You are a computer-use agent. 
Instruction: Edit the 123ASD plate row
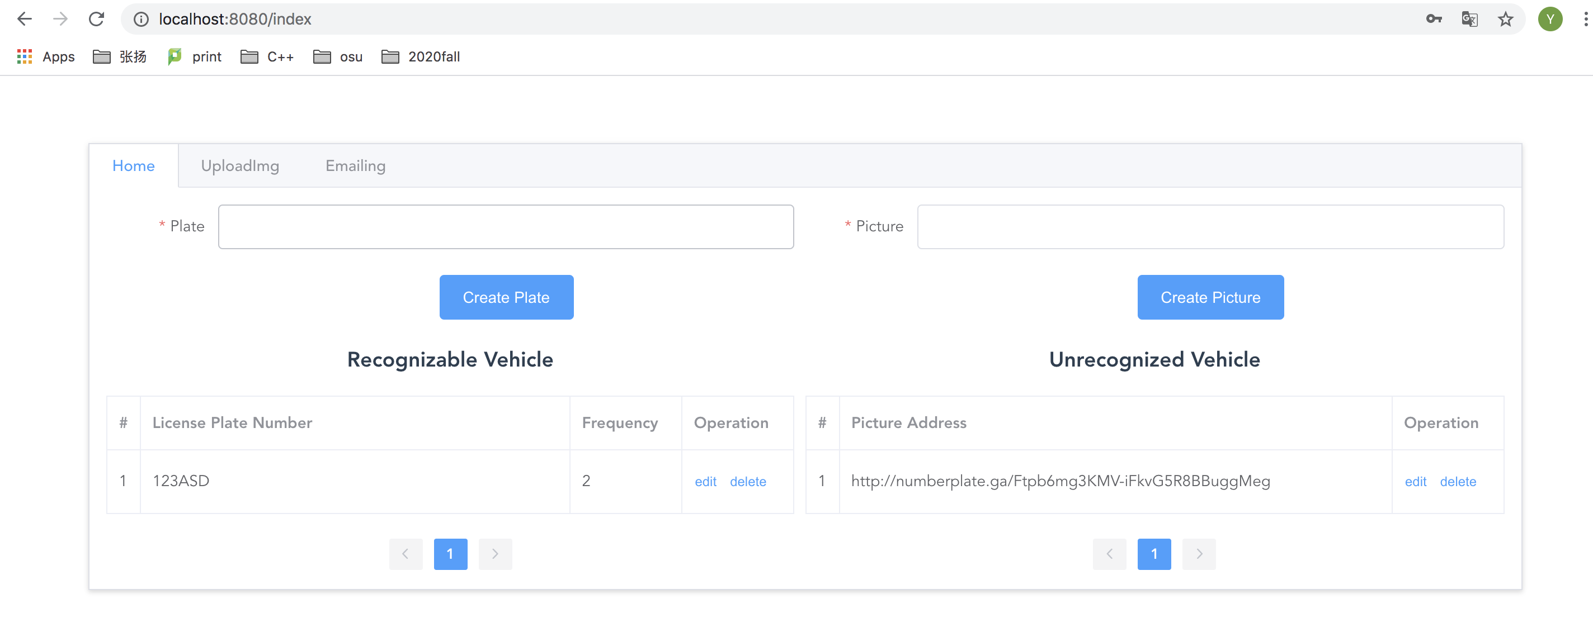[x=705, y=482]
